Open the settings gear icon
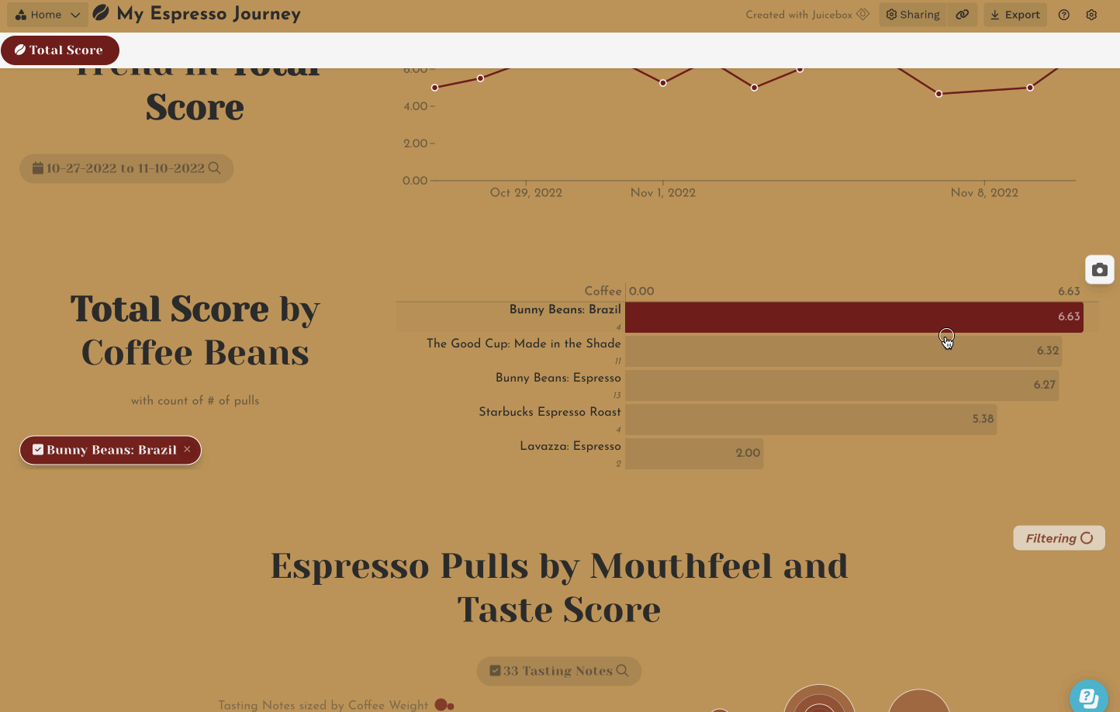 point(1091,15)
